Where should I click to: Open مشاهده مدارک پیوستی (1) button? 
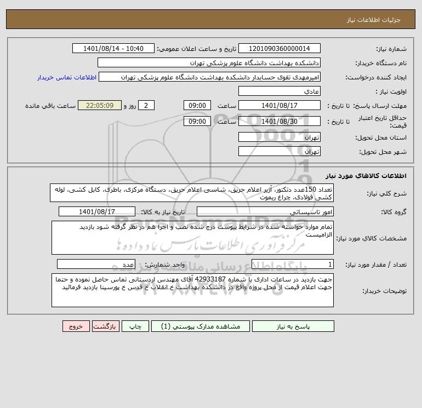coord(201,326)
